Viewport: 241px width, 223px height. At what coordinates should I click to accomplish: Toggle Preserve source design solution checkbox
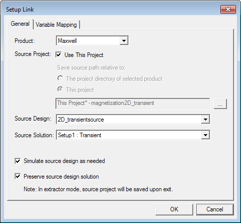coord(18,177)
